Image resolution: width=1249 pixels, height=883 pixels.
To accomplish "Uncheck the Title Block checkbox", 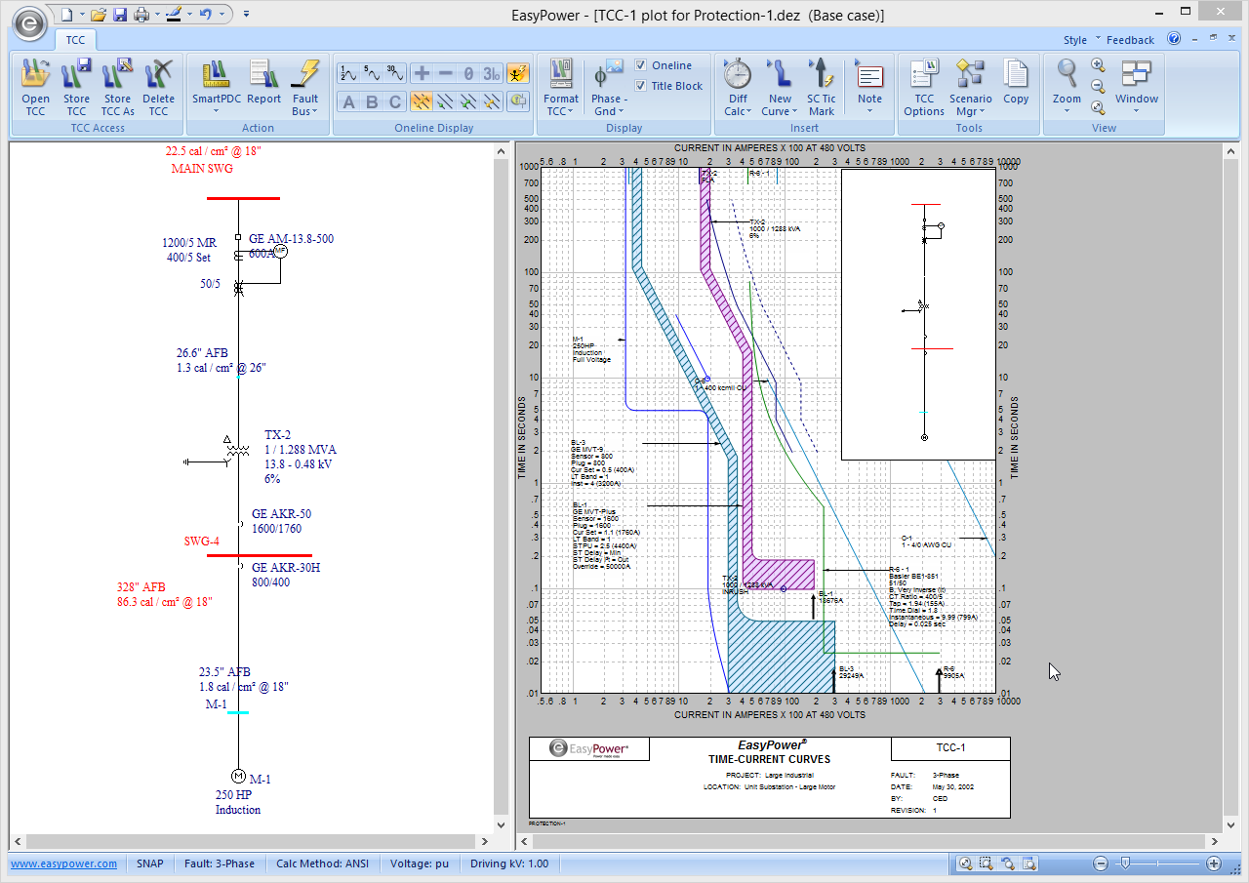I will (640, 86).
